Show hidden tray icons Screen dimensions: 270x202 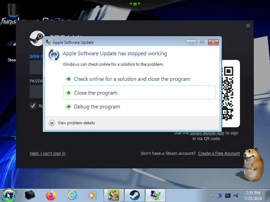212,196
